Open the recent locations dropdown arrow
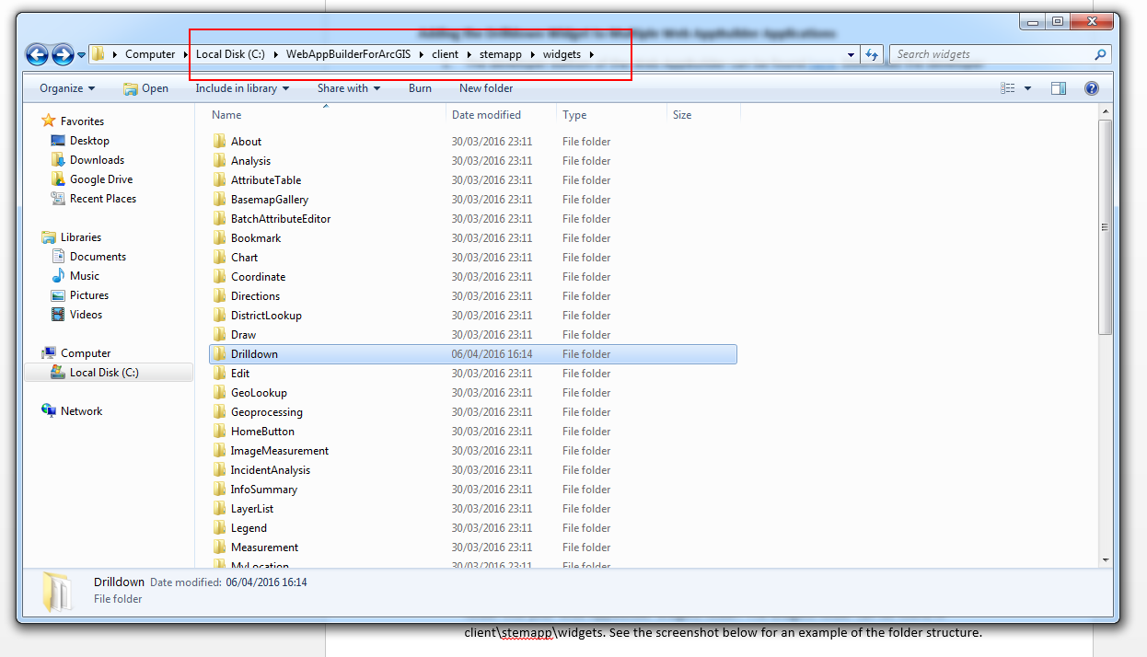 tap(81, 55)
